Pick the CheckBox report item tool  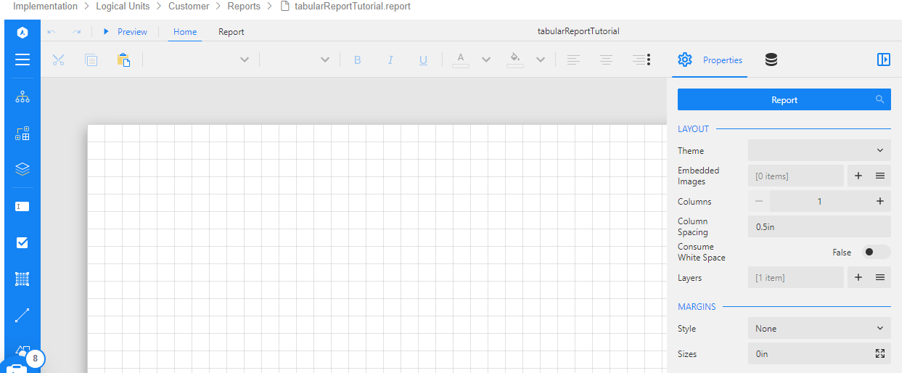22,242
